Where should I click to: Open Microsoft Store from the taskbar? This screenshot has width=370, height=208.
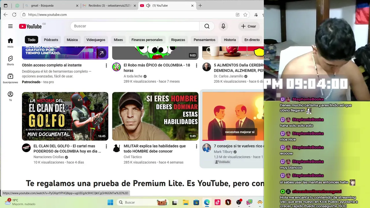(196, 202)
